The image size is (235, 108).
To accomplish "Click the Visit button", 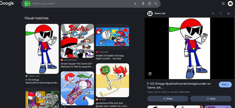I will [x=225, y=84].
